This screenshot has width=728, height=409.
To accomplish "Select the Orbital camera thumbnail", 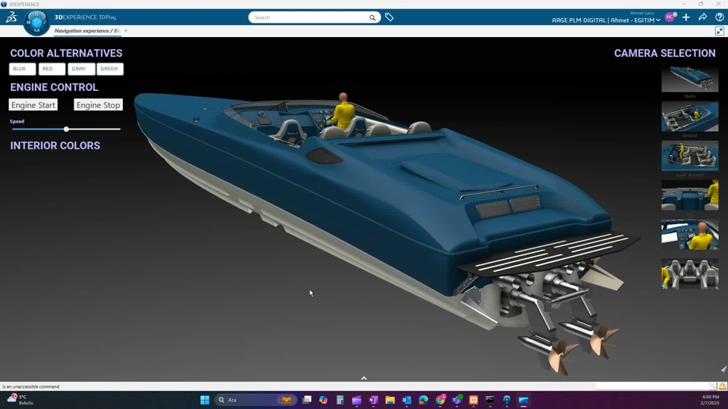I will pyautogui.click(x=689, y=117).
